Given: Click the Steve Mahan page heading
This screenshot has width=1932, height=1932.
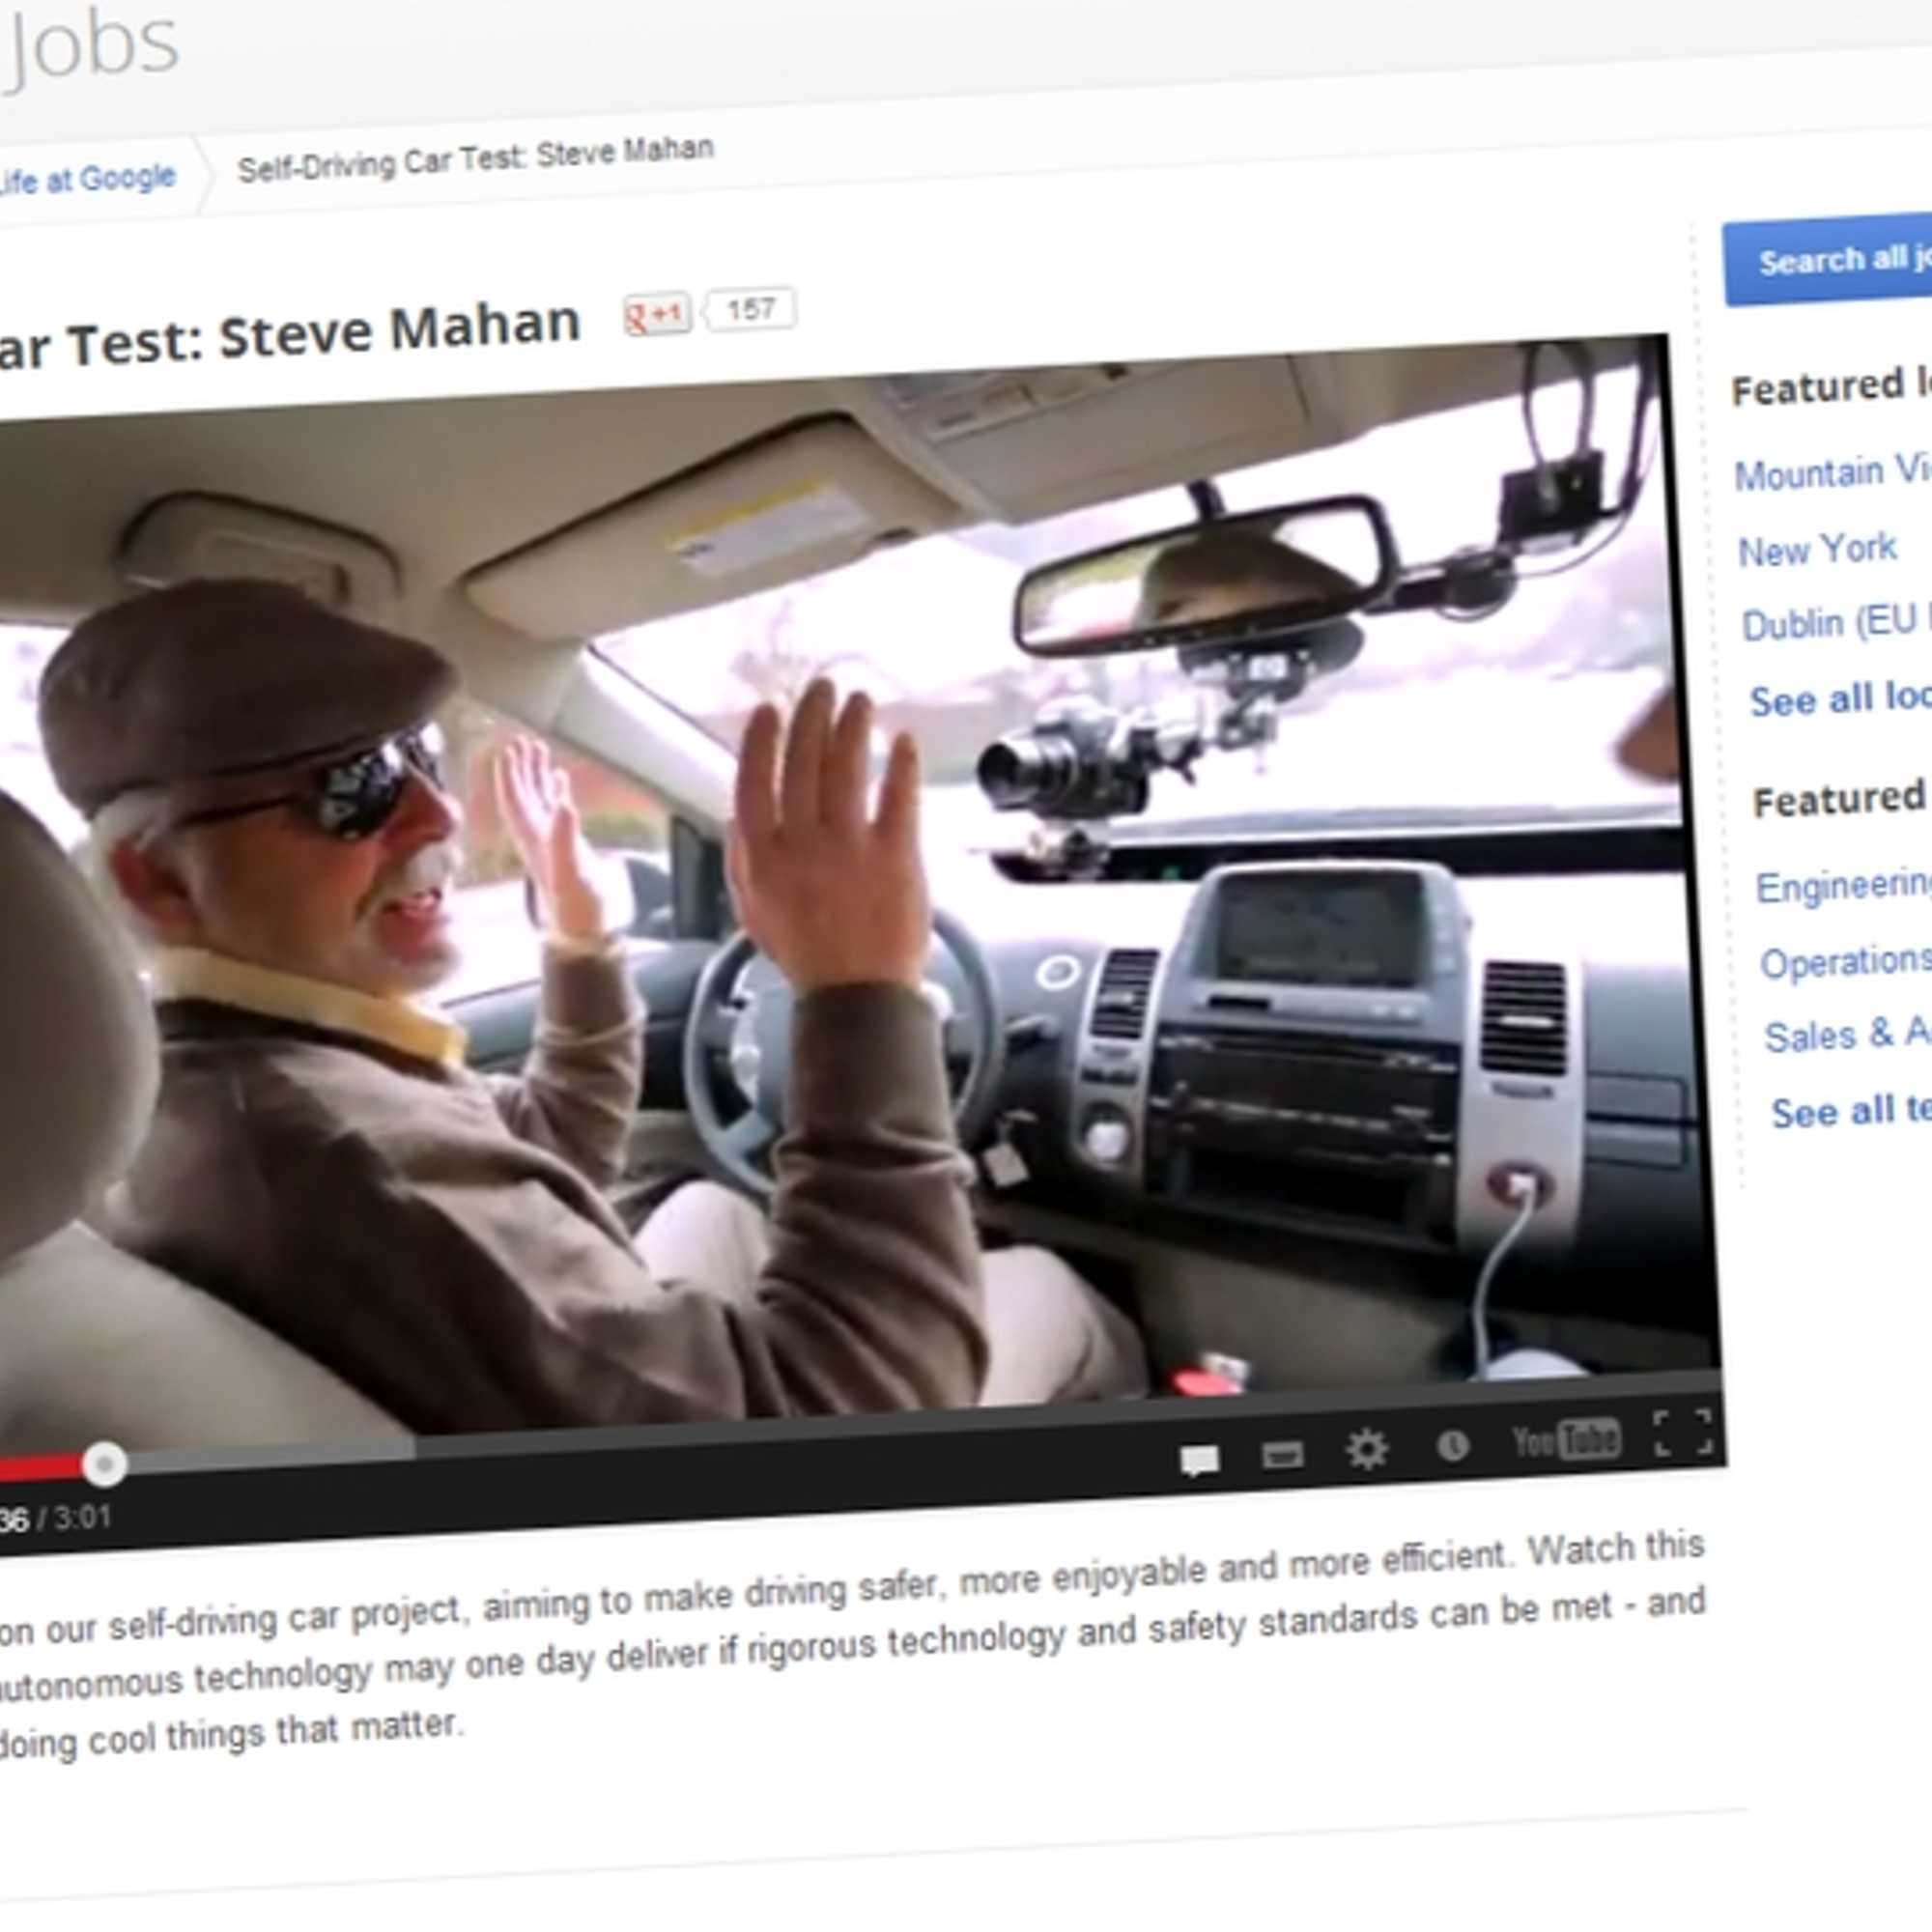Looking at the screenshot, I should point(288,334).
